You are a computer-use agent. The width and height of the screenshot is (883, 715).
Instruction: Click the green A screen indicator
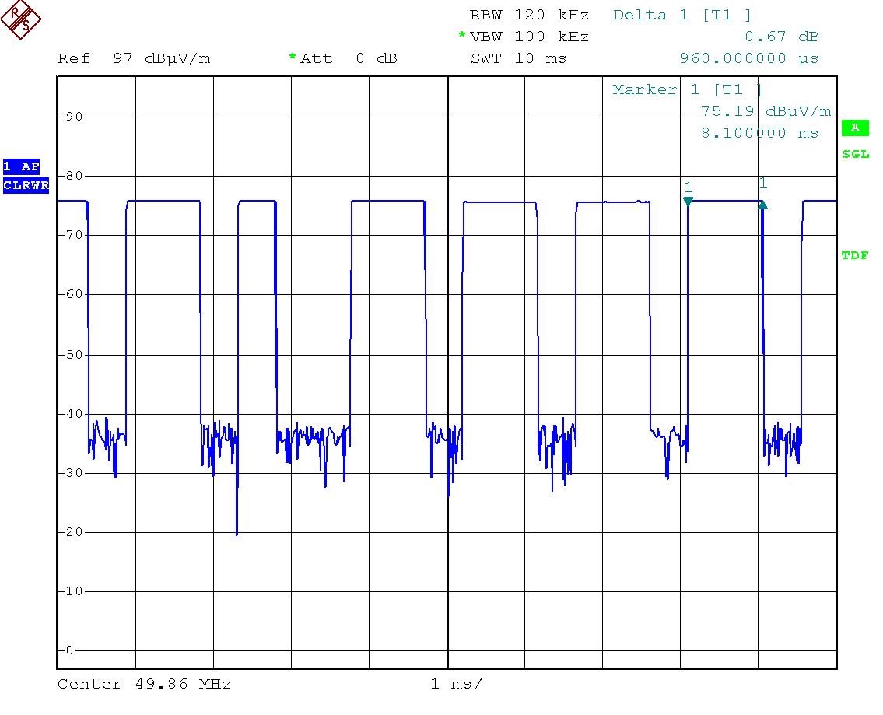coord(855,128)
